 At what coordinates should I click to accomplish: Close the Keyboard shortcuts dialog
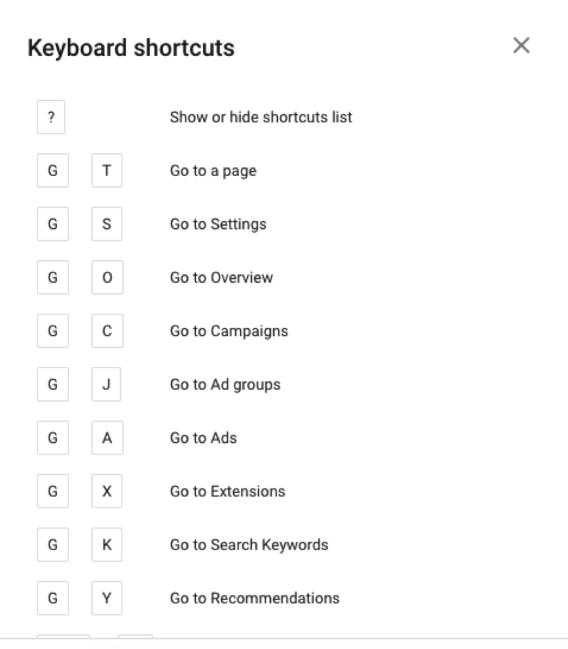point(521,46)
